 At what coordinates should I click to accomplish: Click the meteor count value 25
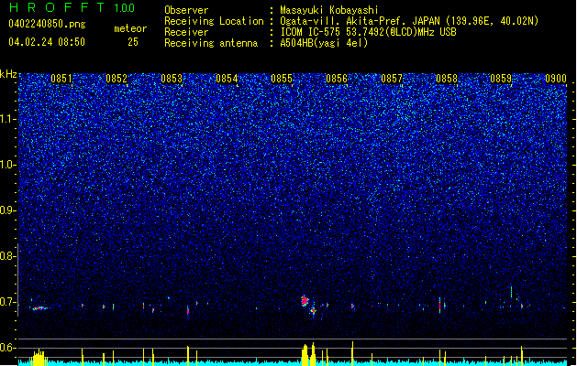click(133, 42)
